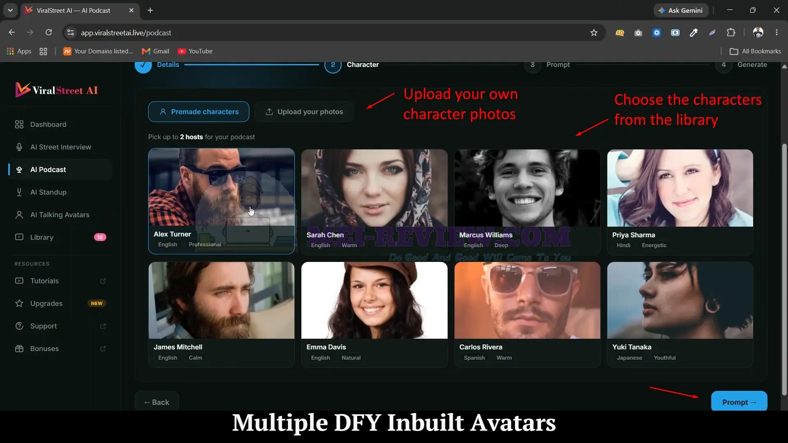Open the Library section
Screen dimensions: 788x443
[60, 237]
